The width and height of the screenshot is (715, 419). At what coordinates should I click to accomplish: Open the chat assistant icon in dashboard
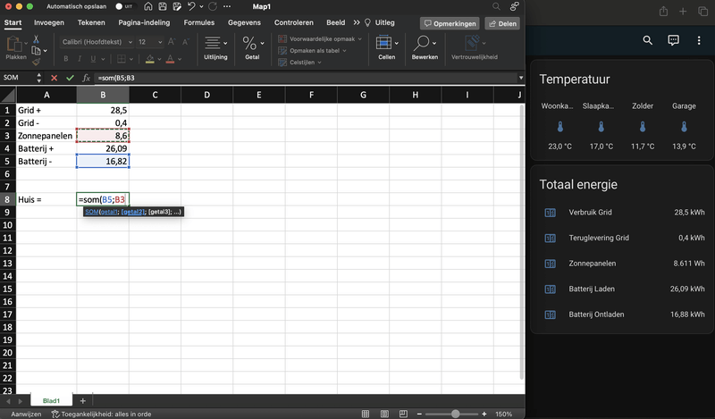(x=673, y=40)
